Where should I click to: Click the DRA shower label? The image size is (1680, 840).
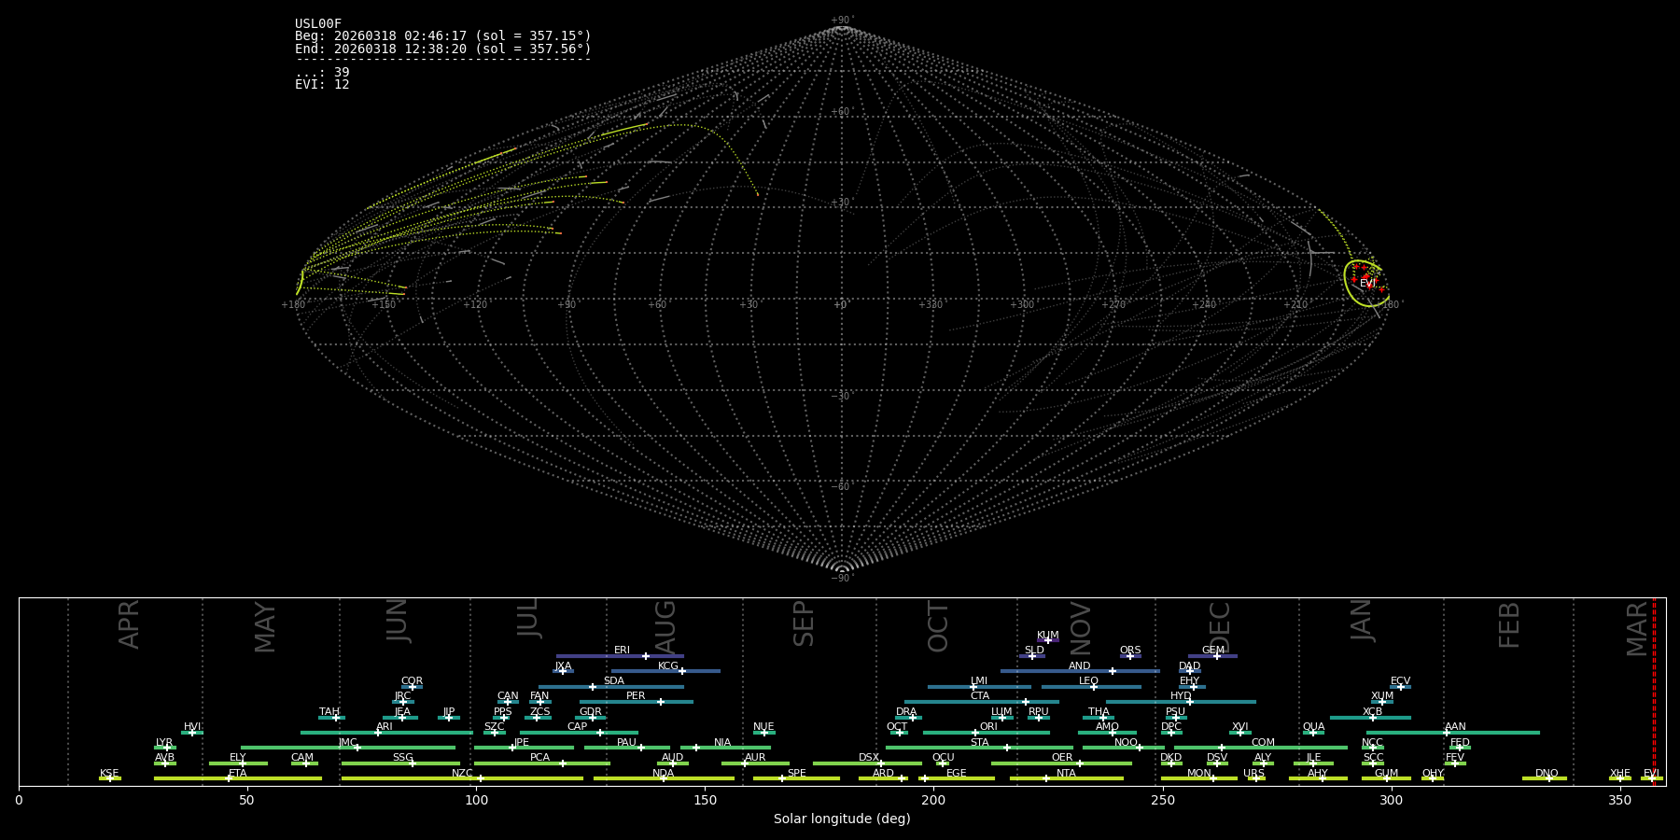coord(906,712)
